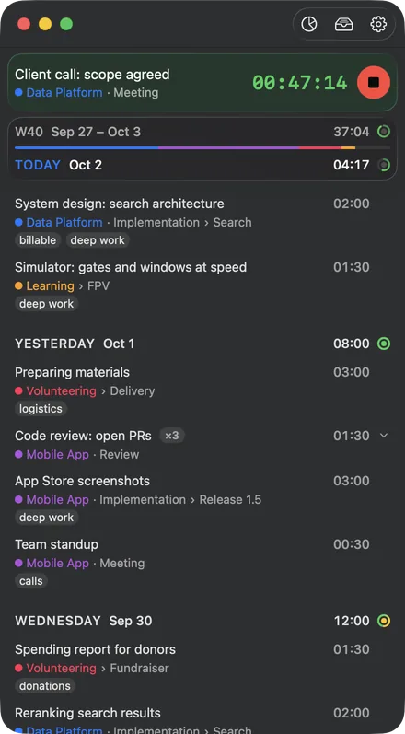Click deep work tag under System design
This screenshot has height=734, width=405.
tap(98, 240)
